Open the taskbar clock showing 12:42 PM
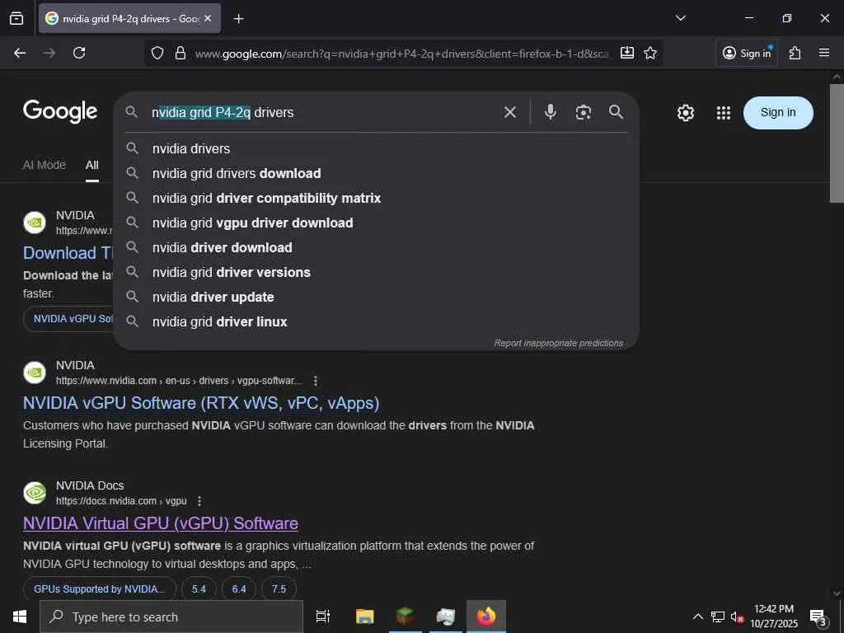 (x=774, y=617)
